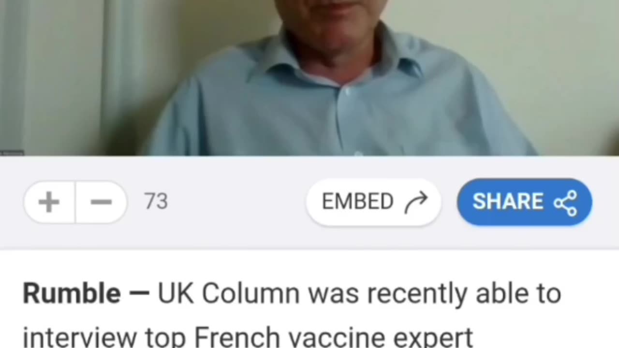Screen dimensions: 619x348
Task: Open sharing via the blue SHARE label
Action: pyautogui.click(x=508, y=202)
